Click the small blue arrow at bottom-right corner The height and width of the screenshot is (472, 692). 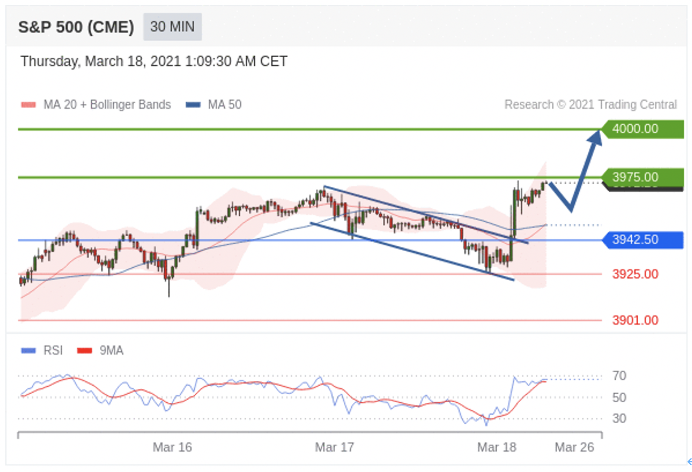point(689,462)
